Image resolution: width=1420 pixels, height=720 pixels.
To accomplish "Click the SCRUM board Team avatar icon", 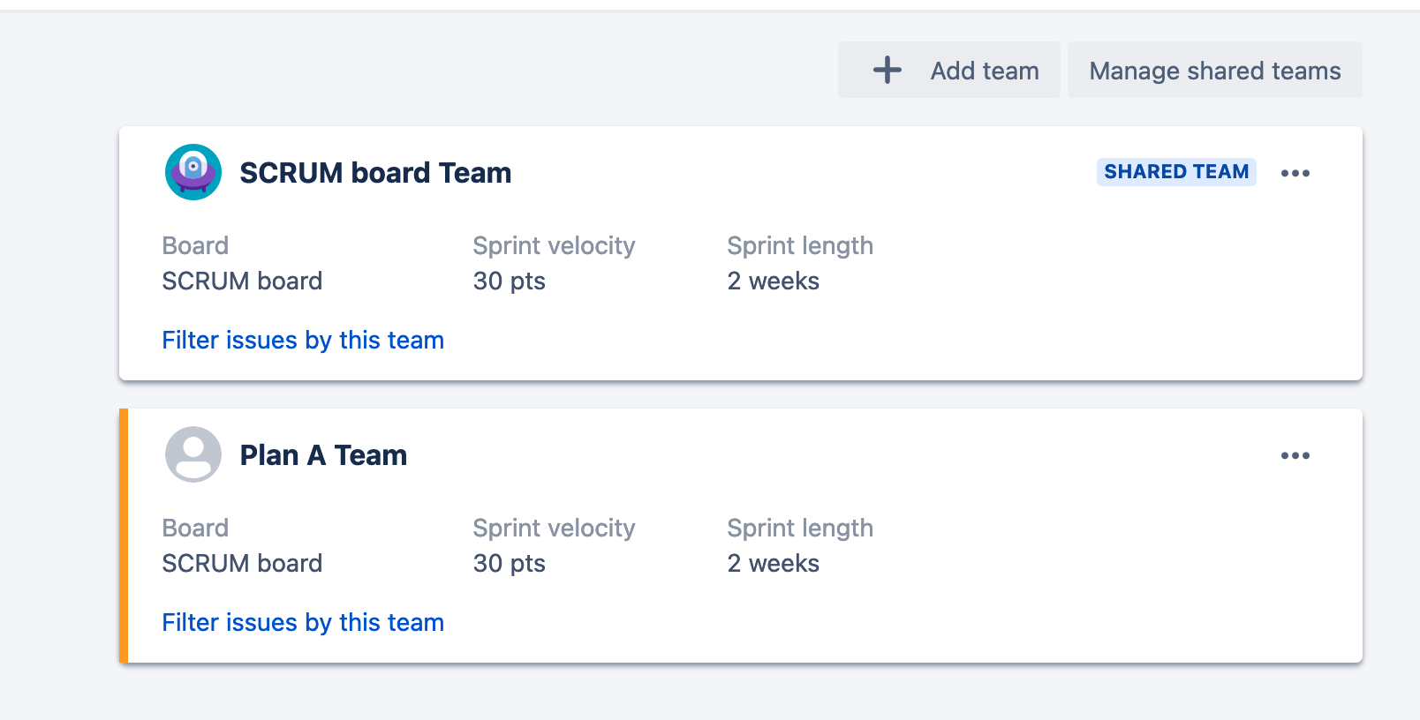I will [x=193, y=172].
